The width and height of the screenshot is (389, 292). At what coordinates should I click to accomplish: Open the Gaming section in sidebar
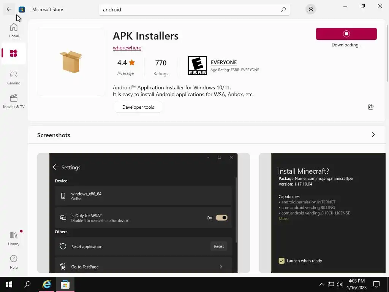pyautogui.click(x=14, y=78)
